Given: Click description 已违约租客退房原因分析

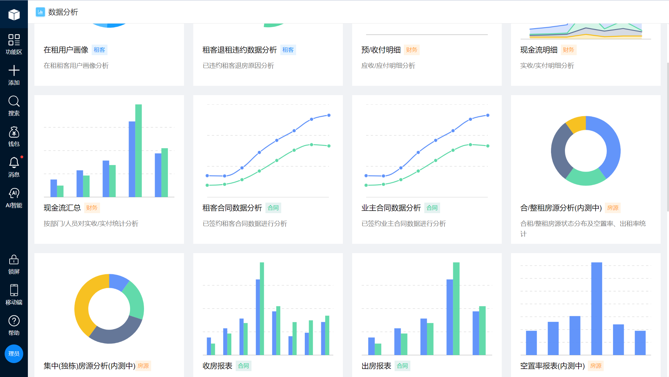Looking at the screenshot, I should point(238,66).
